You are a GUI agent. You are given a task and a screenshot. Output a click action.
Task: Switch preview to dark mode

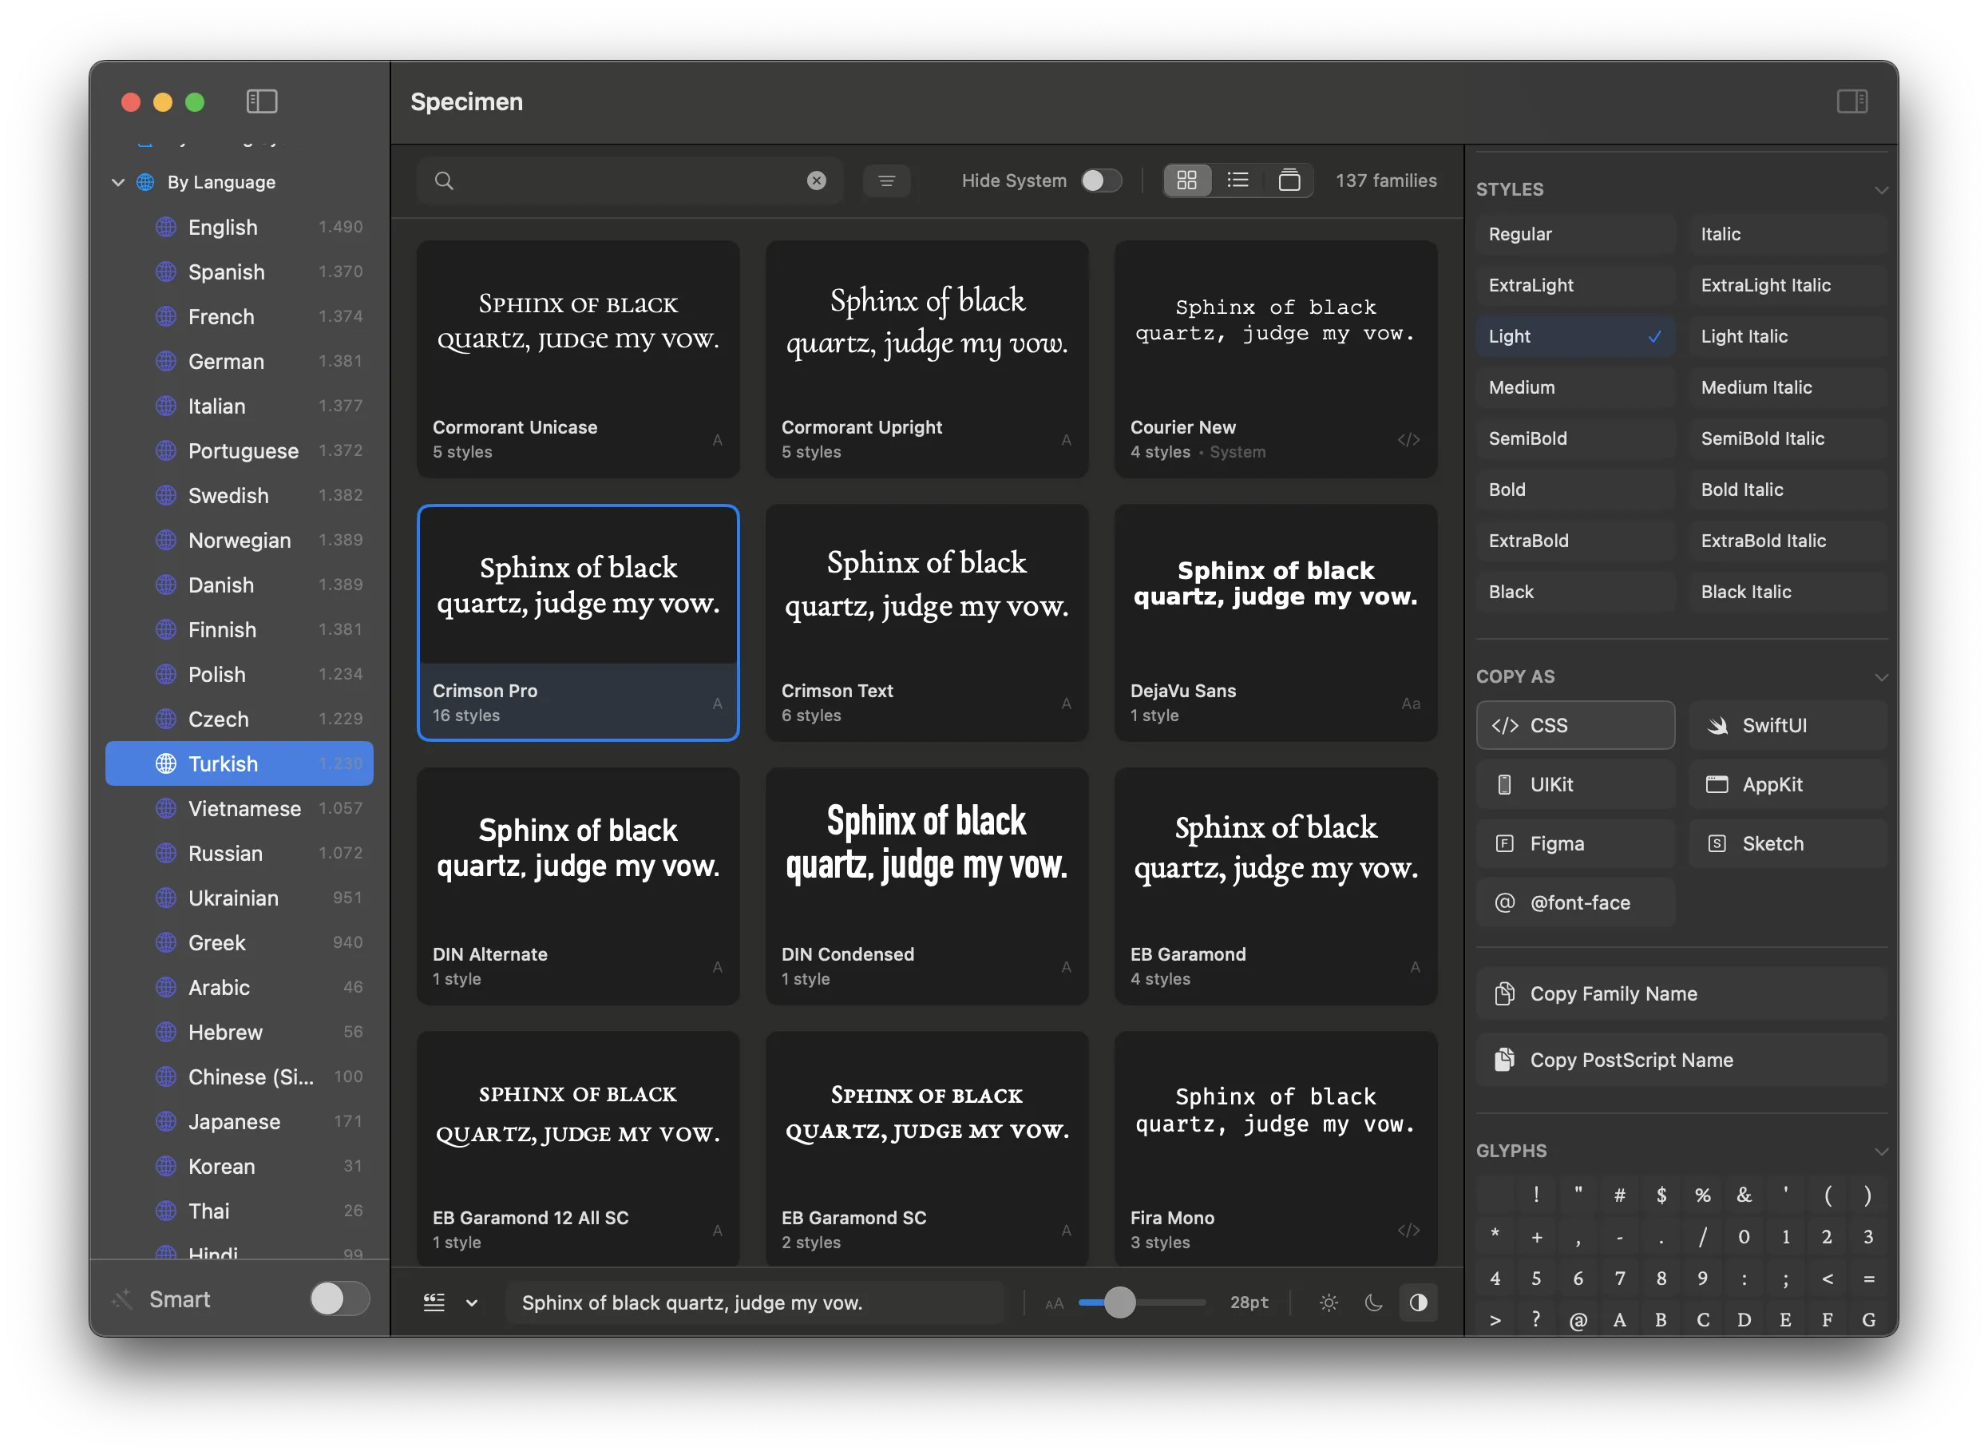click(x=1373, y=1302)
